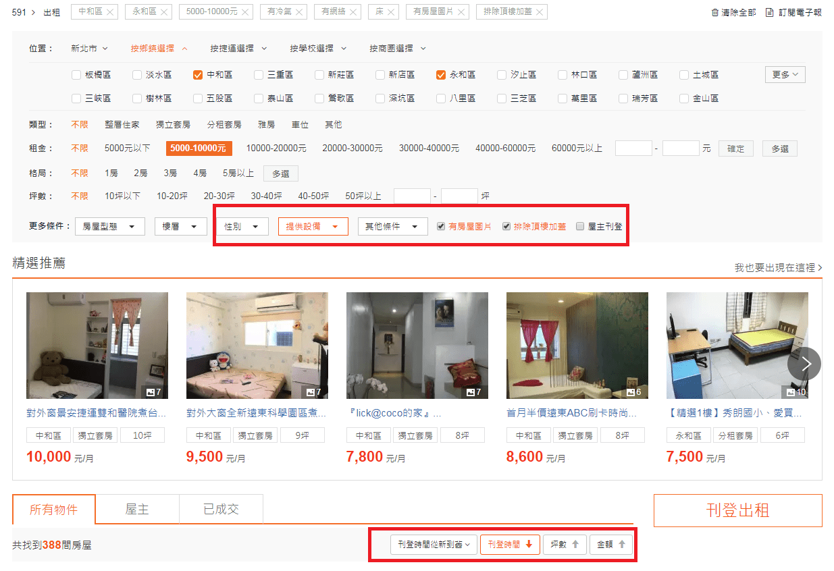Subscribe to the 訂閱電子報 newsletter
The image size is (834, 571).
coord(793,13)
